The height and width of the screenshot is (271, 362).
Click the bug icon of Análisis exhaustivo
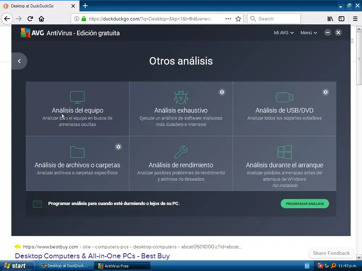tap(181, 97)
